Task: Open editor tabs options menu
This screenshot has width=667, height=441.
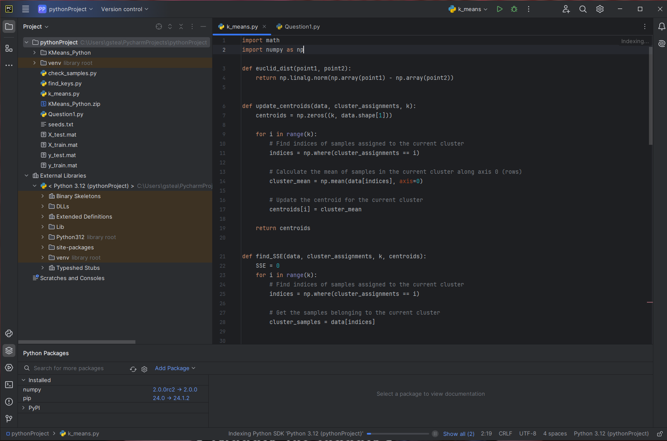Action: 645,26
